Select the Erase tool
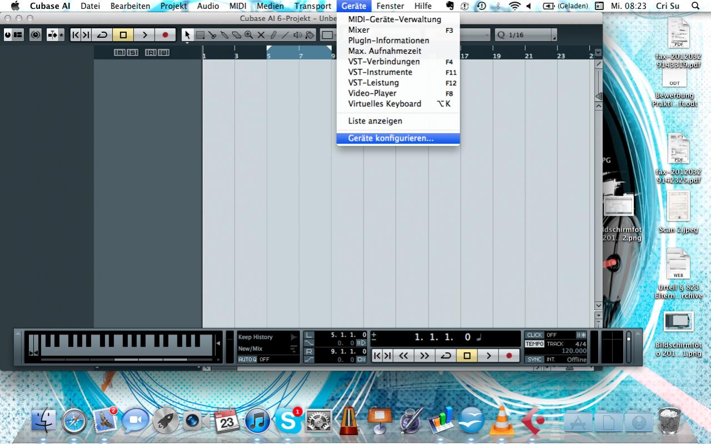The image size is (711, 444). pos(237,34)
